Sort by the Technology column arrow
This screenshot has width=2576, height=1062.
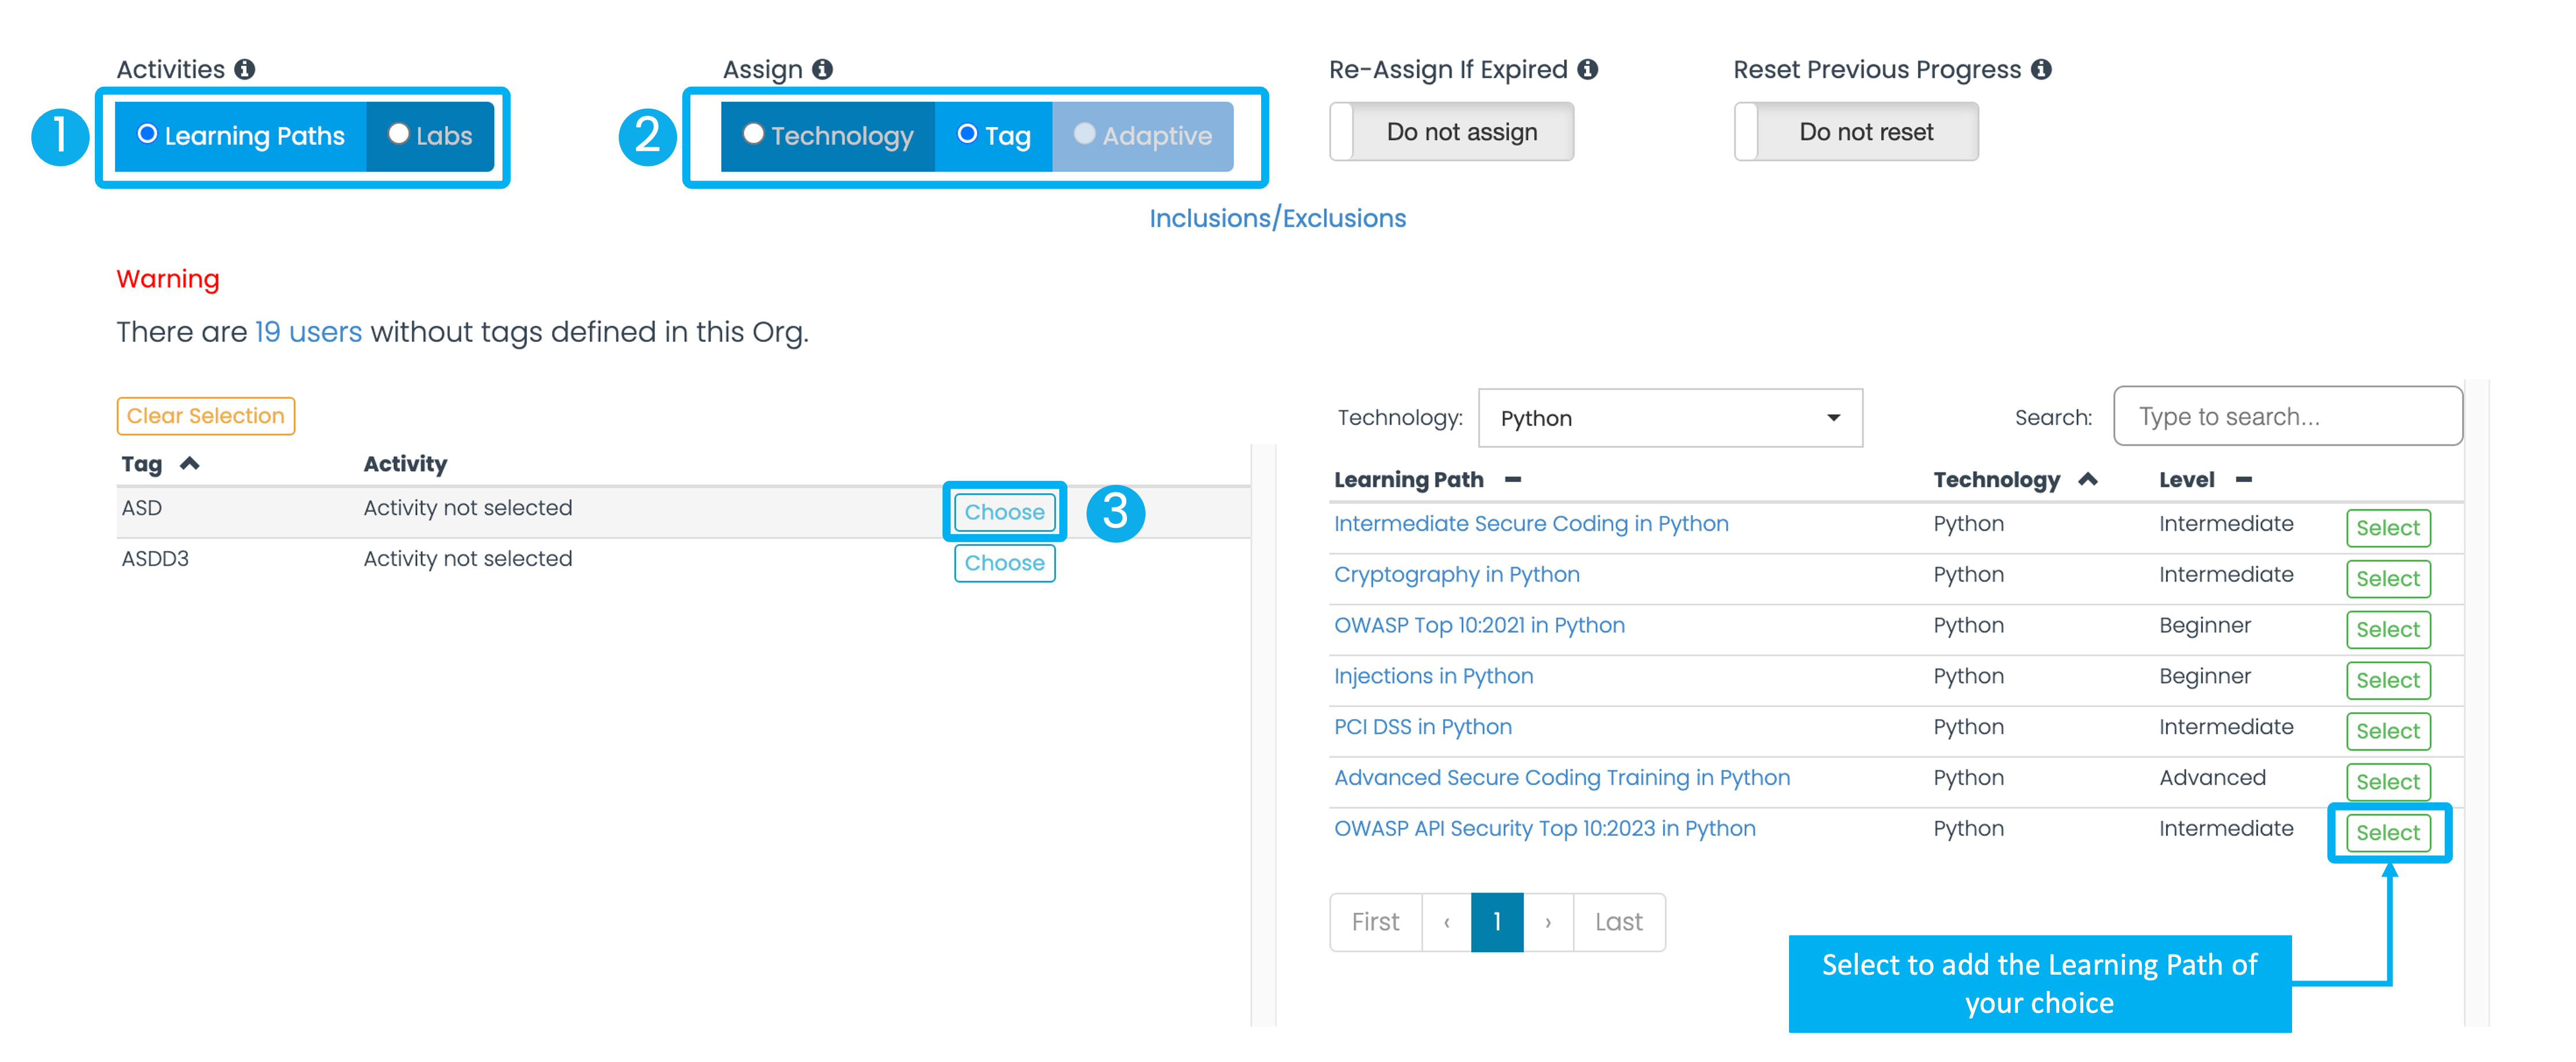point(2088,480)
